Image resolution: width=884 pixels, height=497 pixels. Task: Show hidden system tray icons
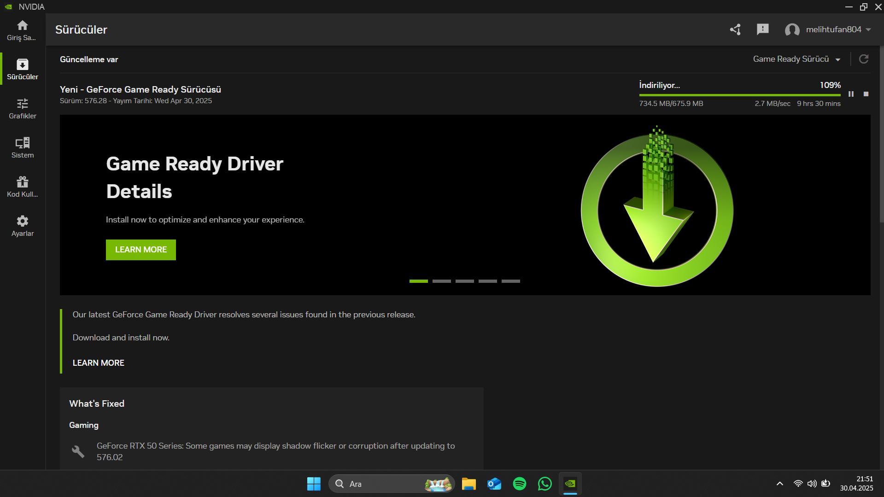[780, 484]
